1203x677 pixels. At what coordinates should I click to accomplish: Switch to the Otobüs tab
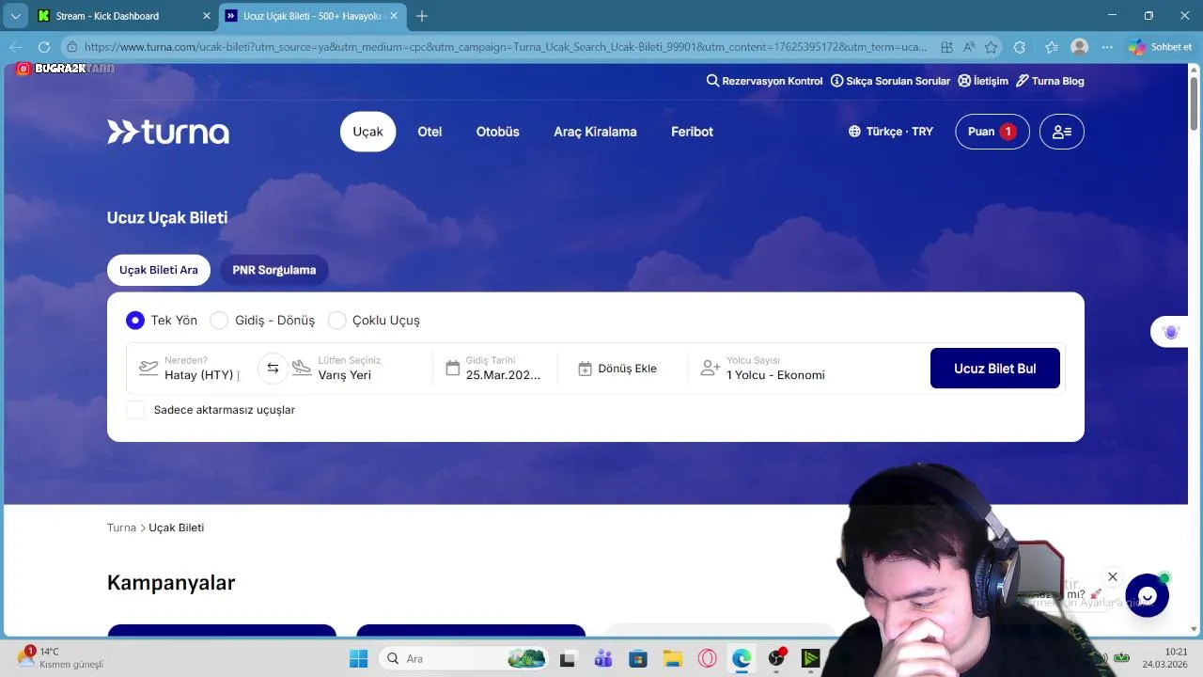498,132
